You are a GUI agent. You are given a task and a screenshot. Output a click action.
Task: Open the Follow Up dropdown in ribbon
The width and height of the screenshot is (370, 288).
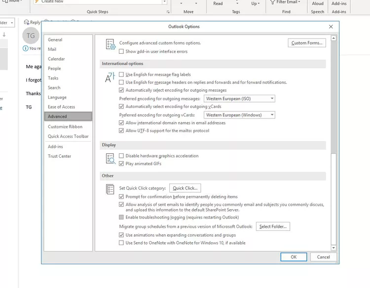(256, 3)
